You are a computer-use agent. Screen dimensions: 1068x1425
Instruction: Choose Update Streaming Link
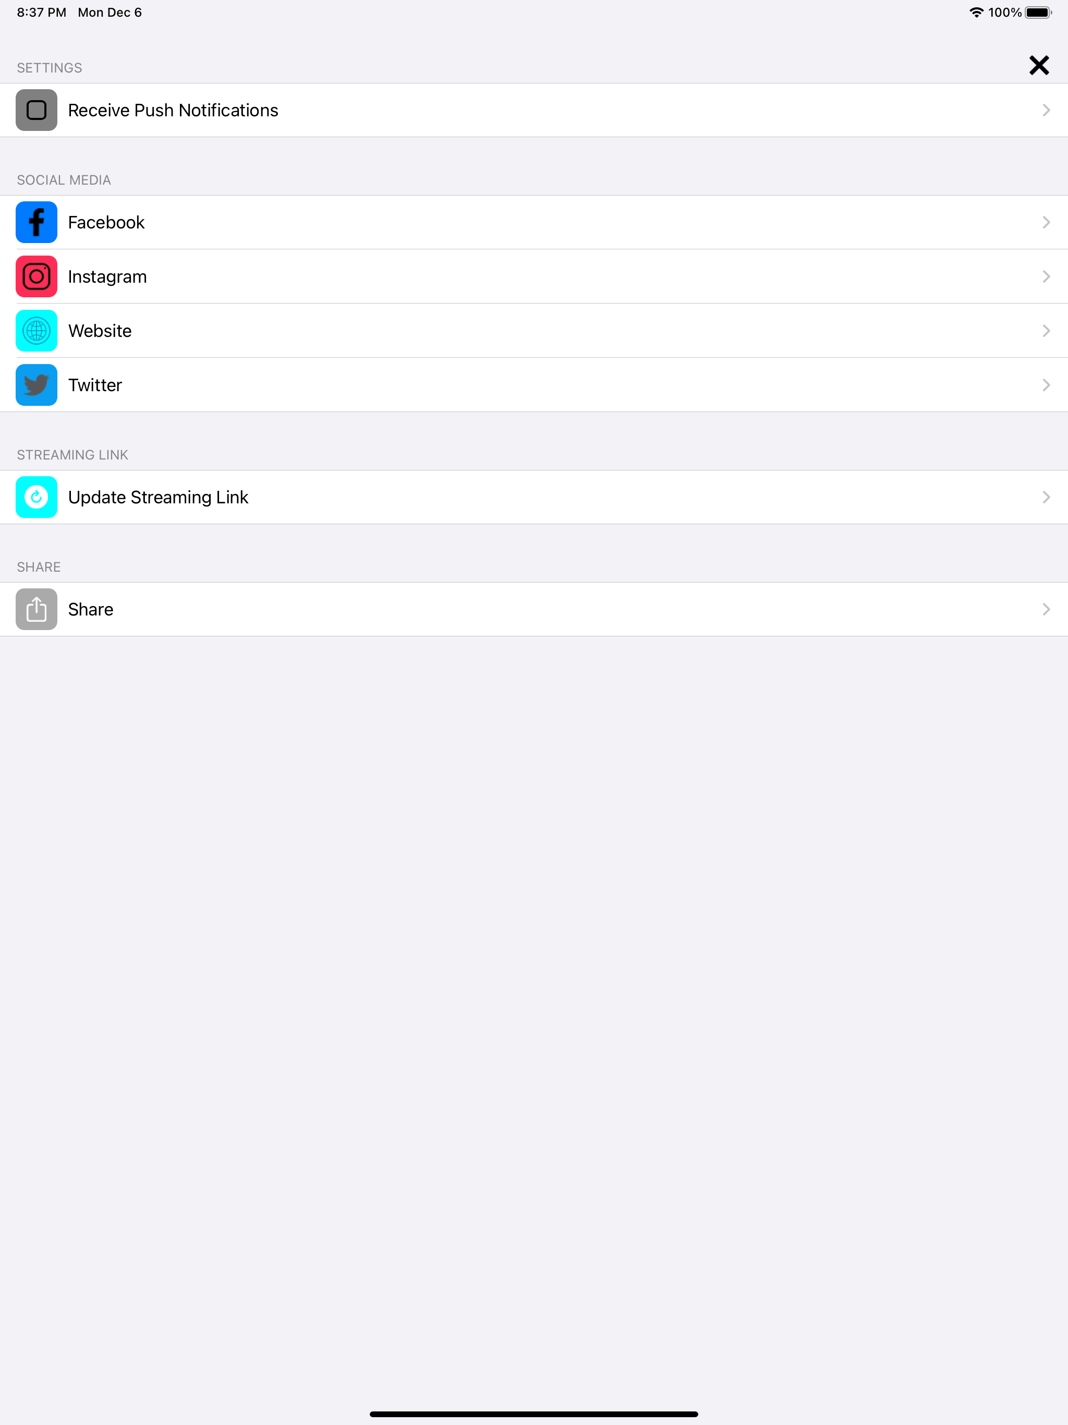pos(534,497)
